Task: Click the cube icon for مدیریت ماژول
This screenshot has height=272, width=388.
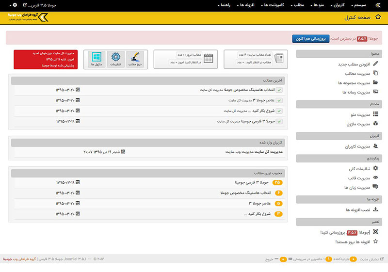Action: pos(375,123)
